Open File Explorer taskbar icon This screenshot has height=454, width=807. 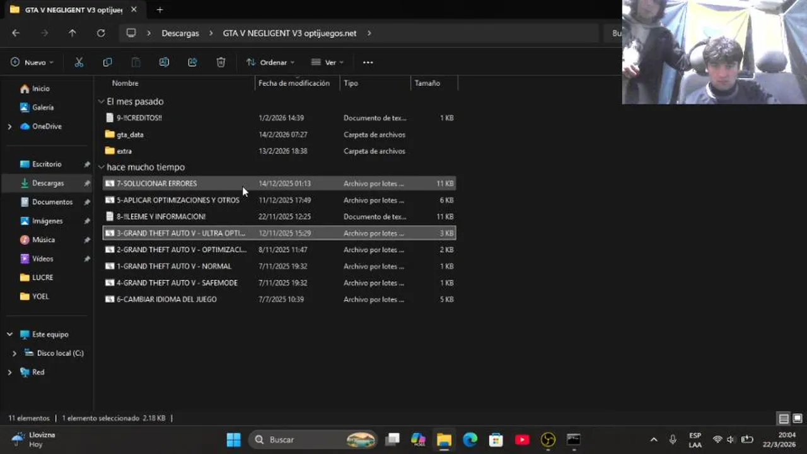pos(444,439)
